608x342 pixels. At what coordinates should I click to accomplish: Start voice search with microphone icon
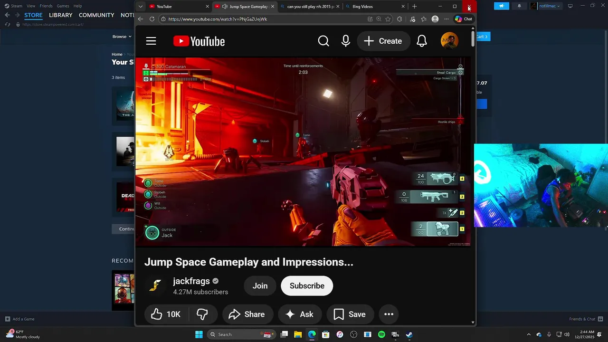[346, 41]
